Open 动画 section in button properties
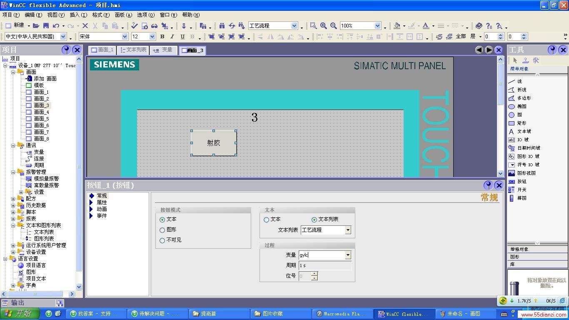Image resolution: width=569 pixels, height=320 pixels. point(102,209)
